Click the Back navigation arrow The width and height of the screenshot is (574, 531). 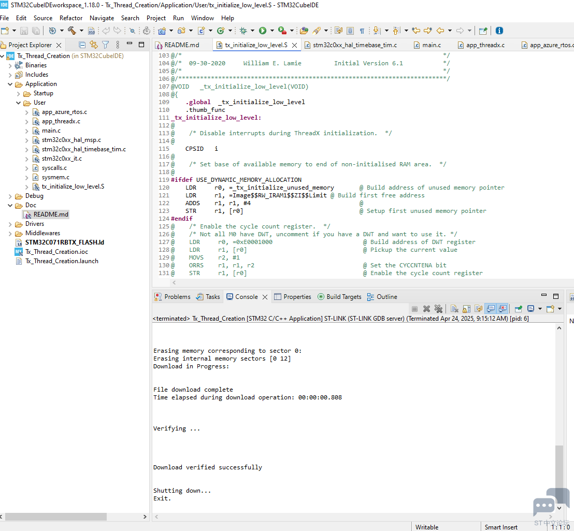tap(440, 31)
